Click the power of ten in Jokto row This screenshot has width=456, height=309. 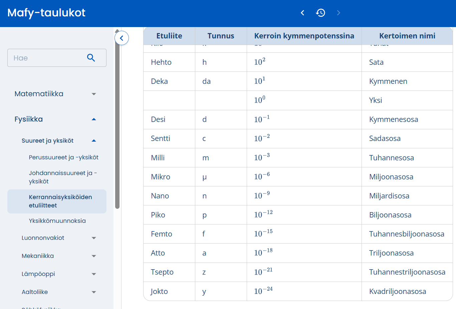263,290
